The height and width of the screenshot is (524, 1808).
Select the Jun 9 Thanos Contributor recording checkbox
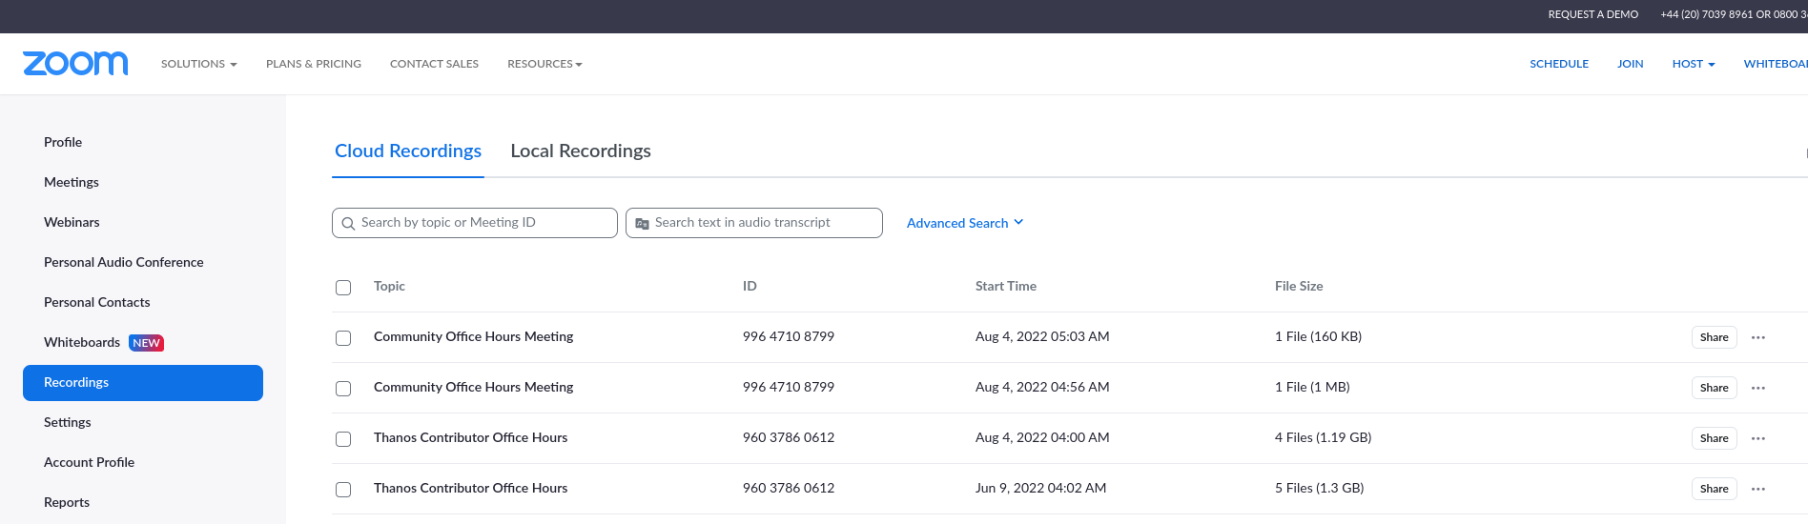(343, 490)
